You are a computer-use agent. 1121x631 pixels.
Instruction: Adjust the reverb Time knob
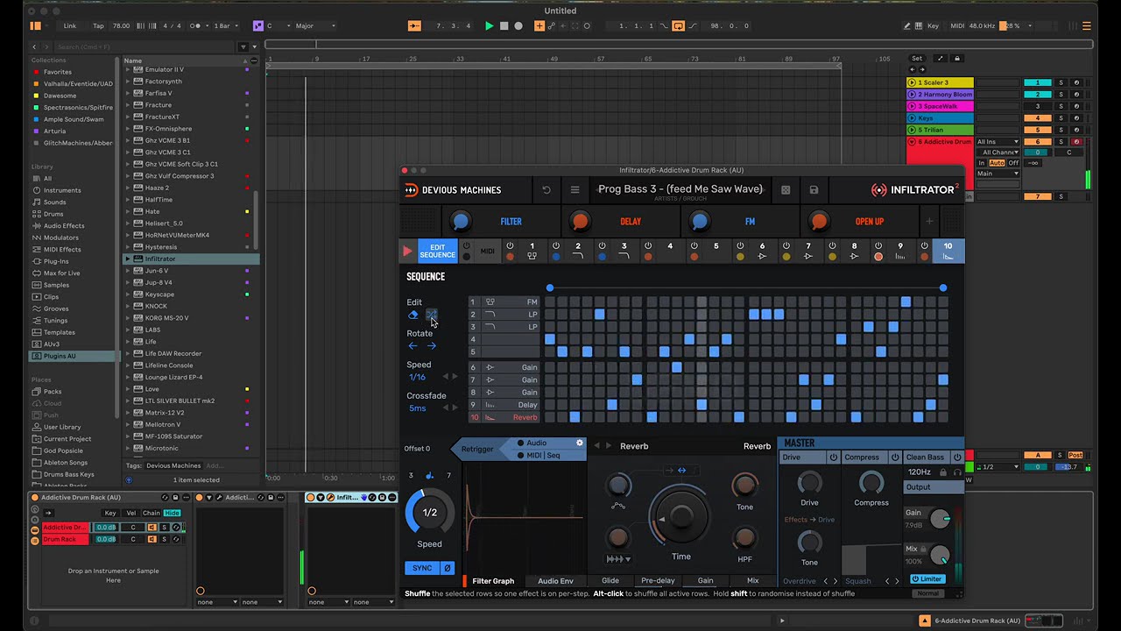click(680, 516)
